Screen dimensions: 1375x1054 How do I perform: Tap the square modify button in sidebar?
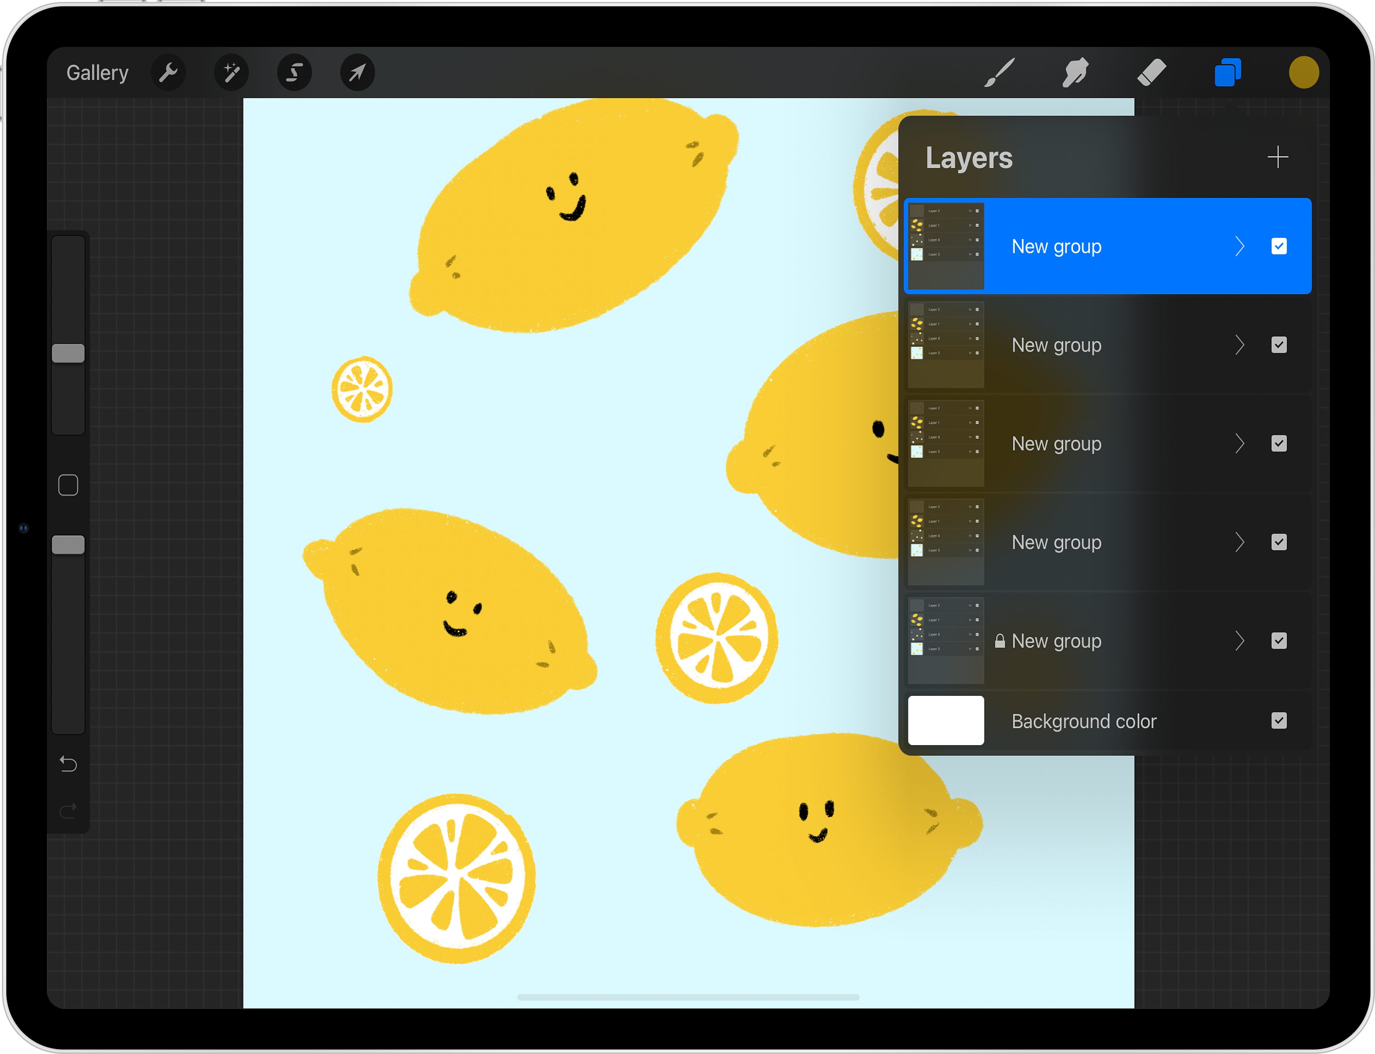click(x=69, y=485)
